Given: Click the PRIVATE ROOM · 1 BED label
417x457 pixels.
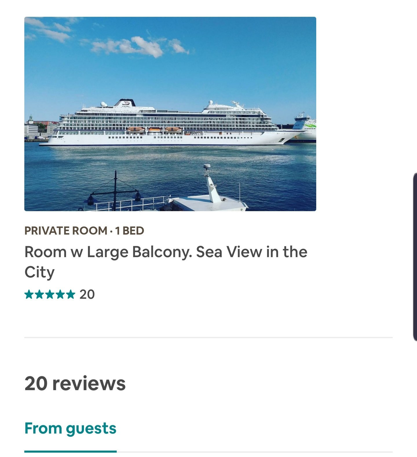Looking at the screenshot, I should (84, 231).
